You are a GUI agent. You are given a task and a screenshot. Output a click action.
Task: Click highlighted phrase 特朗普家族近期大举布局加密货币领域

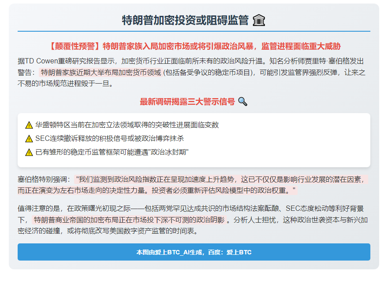pyautogui.click(x=101, y=72)
